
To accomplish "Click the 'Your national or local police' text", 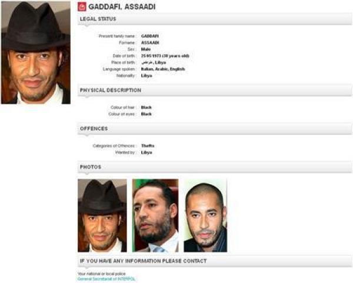I will (102, 274).
